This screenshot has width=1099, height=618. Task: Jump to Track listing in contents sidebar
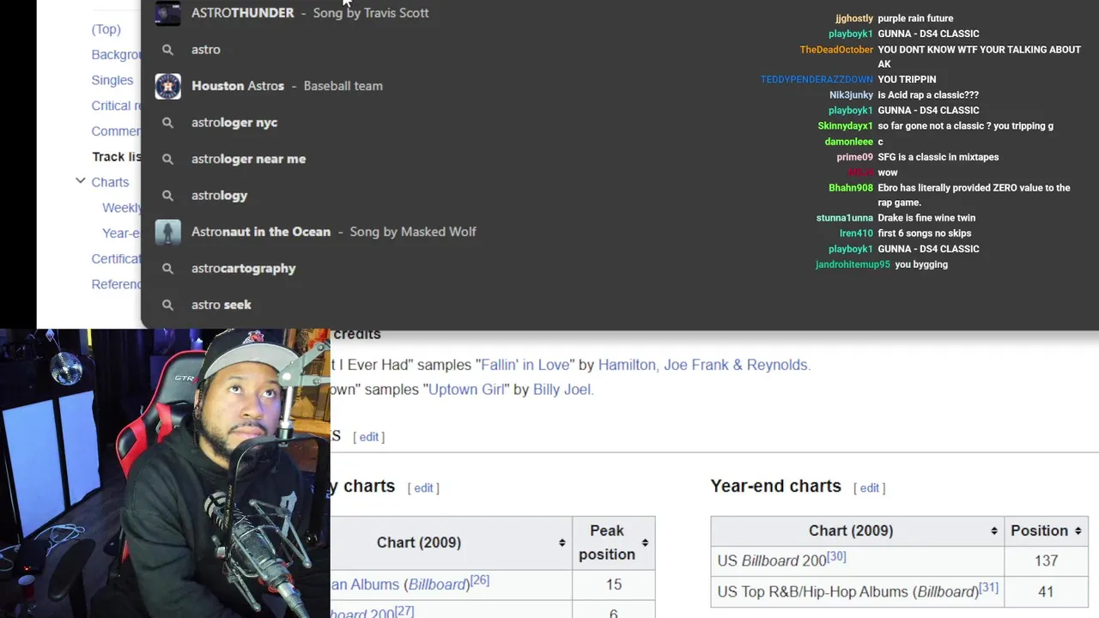pyautogui.click(x=117, y=156)
